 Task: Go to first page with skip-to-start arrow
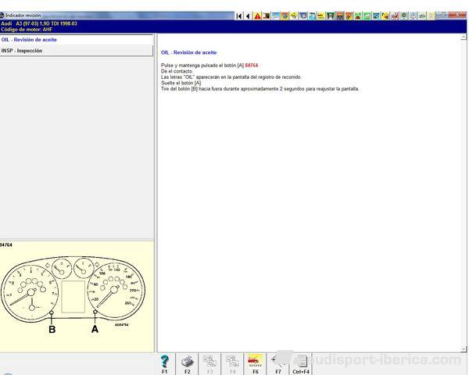click(x=239, y=16)
